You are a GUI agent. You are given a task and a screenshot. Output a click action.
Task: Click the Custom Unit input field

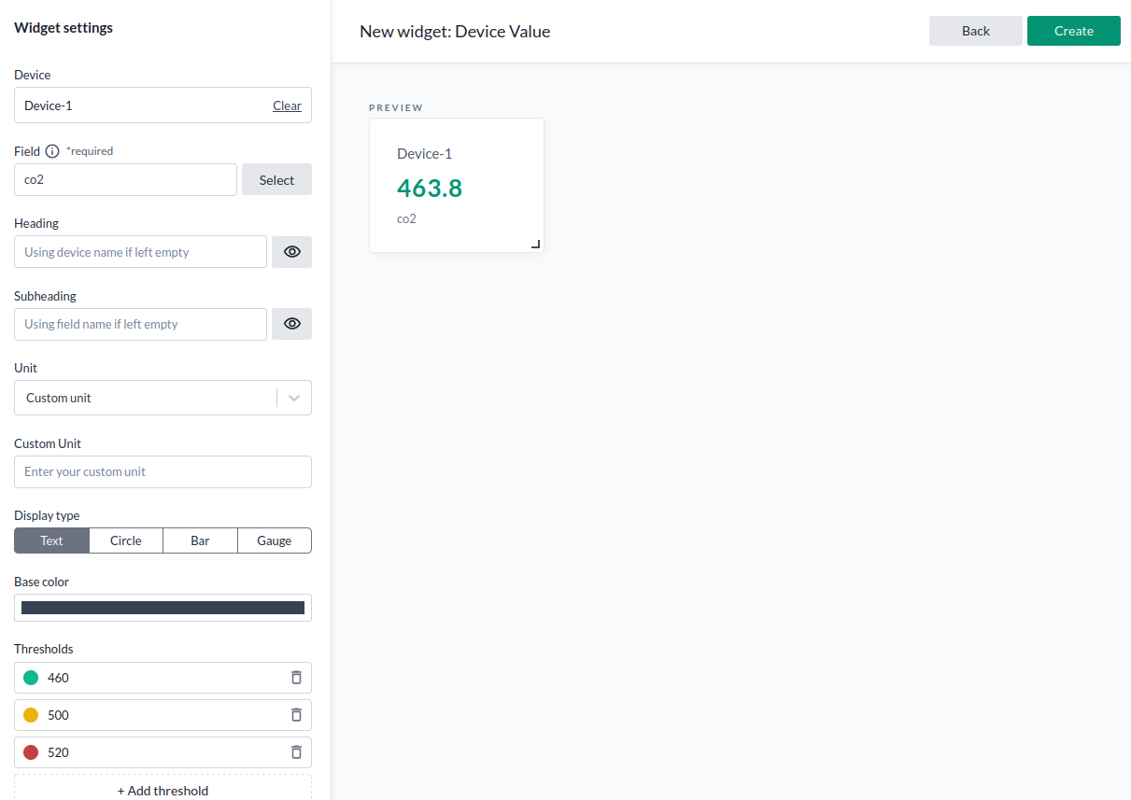[x=163, y=471]
